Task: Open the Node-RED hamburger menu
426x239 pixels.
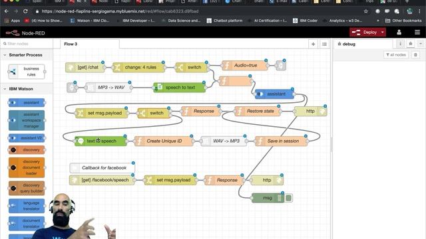Action: pos(417,33)
